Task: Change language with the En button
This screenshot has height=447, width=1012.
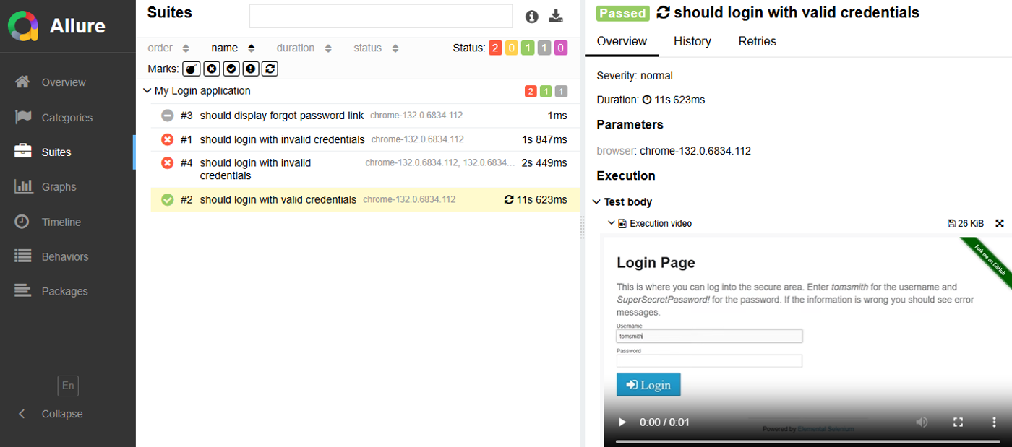Action: 68,386
